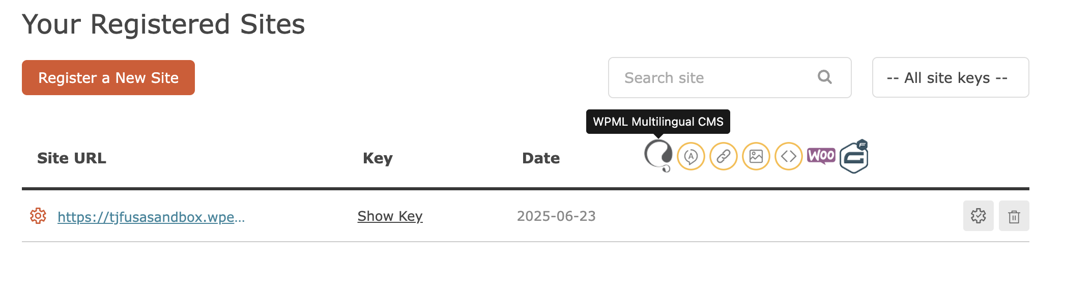The width and height of the screenshot is (1092, 288).
Task: Reveal the key with Show Key link
Action: 390,216
